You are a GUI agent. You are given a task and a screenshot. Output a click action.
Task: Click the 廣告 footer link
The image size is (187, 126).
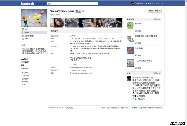[x=109, y=108]
